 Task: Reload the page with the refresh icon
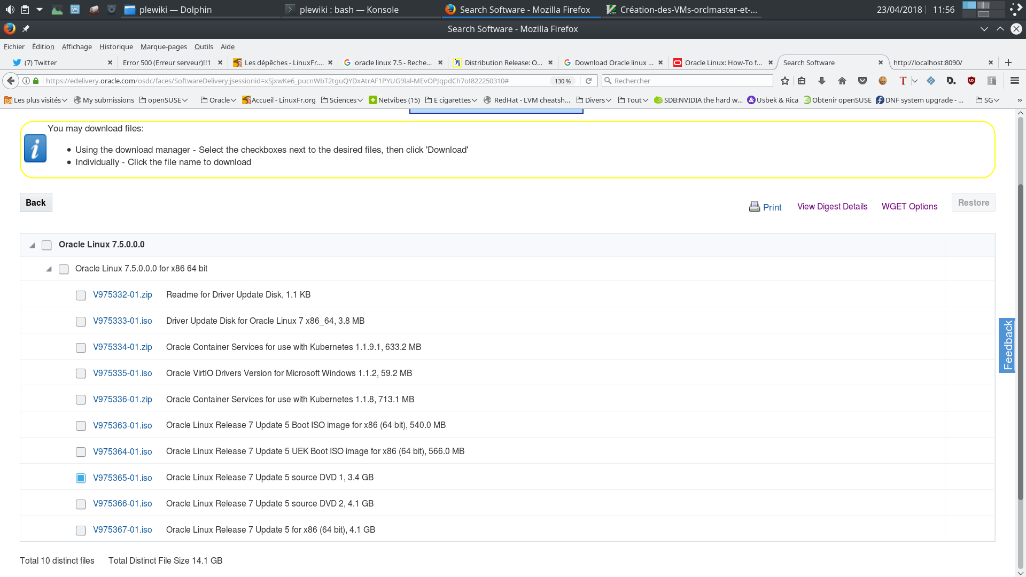coord(588,81)
